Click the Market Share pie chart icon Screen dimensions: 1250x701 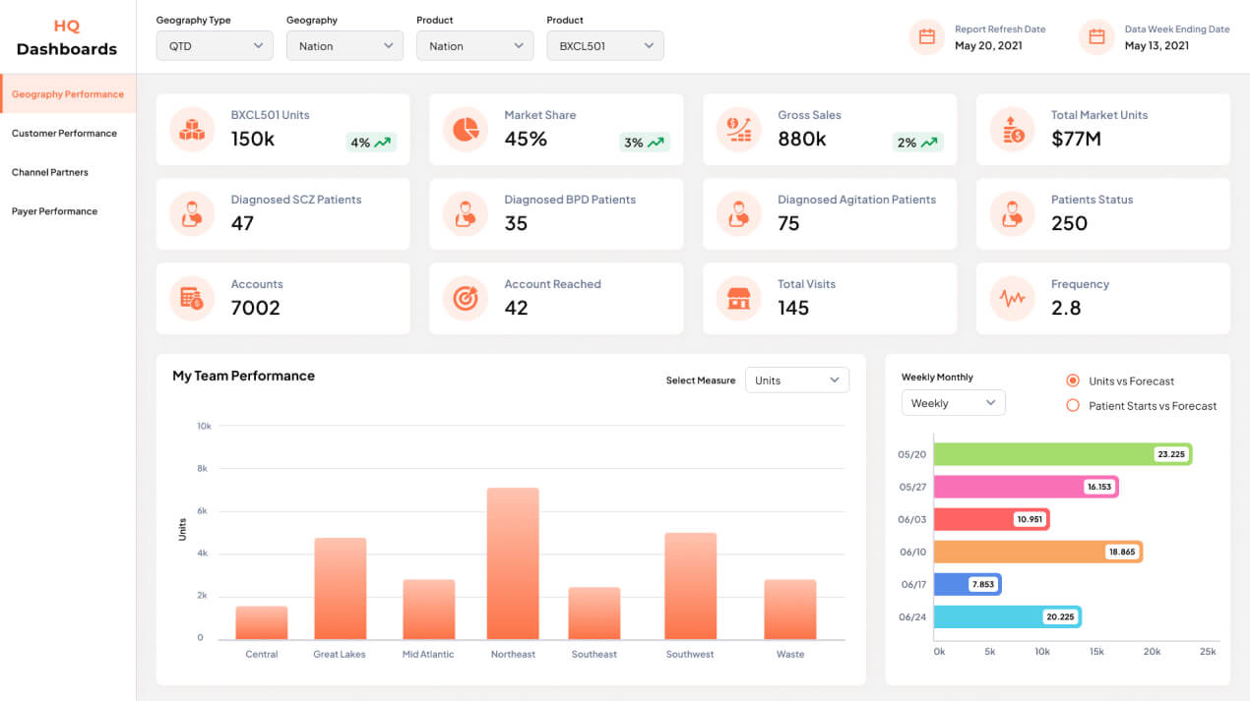tap(466, 130)
